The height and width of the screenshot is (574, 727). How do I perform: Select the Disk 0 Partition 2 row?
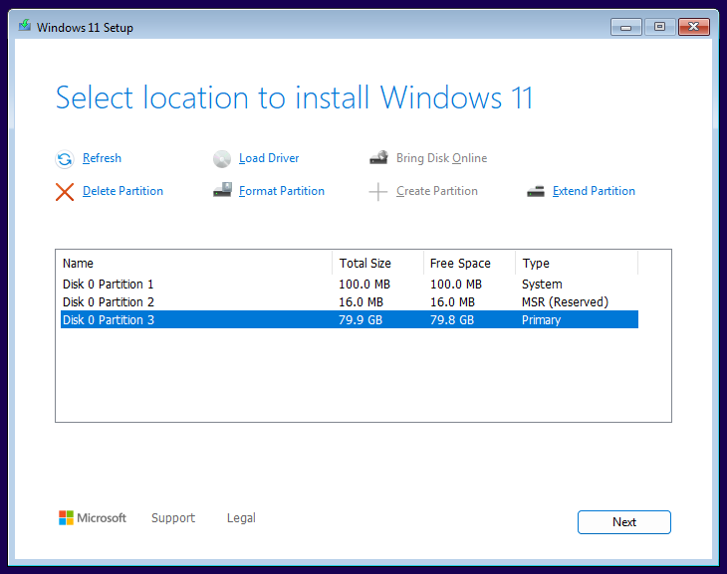click(350, 302)
